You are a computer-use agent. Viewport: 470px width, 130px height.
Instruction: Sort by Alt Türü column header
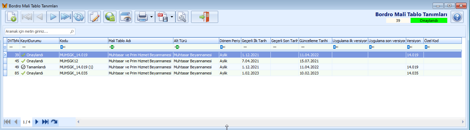pos(196,41)
